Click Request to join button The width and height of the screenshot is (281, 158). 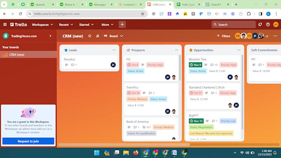point(29,141)
